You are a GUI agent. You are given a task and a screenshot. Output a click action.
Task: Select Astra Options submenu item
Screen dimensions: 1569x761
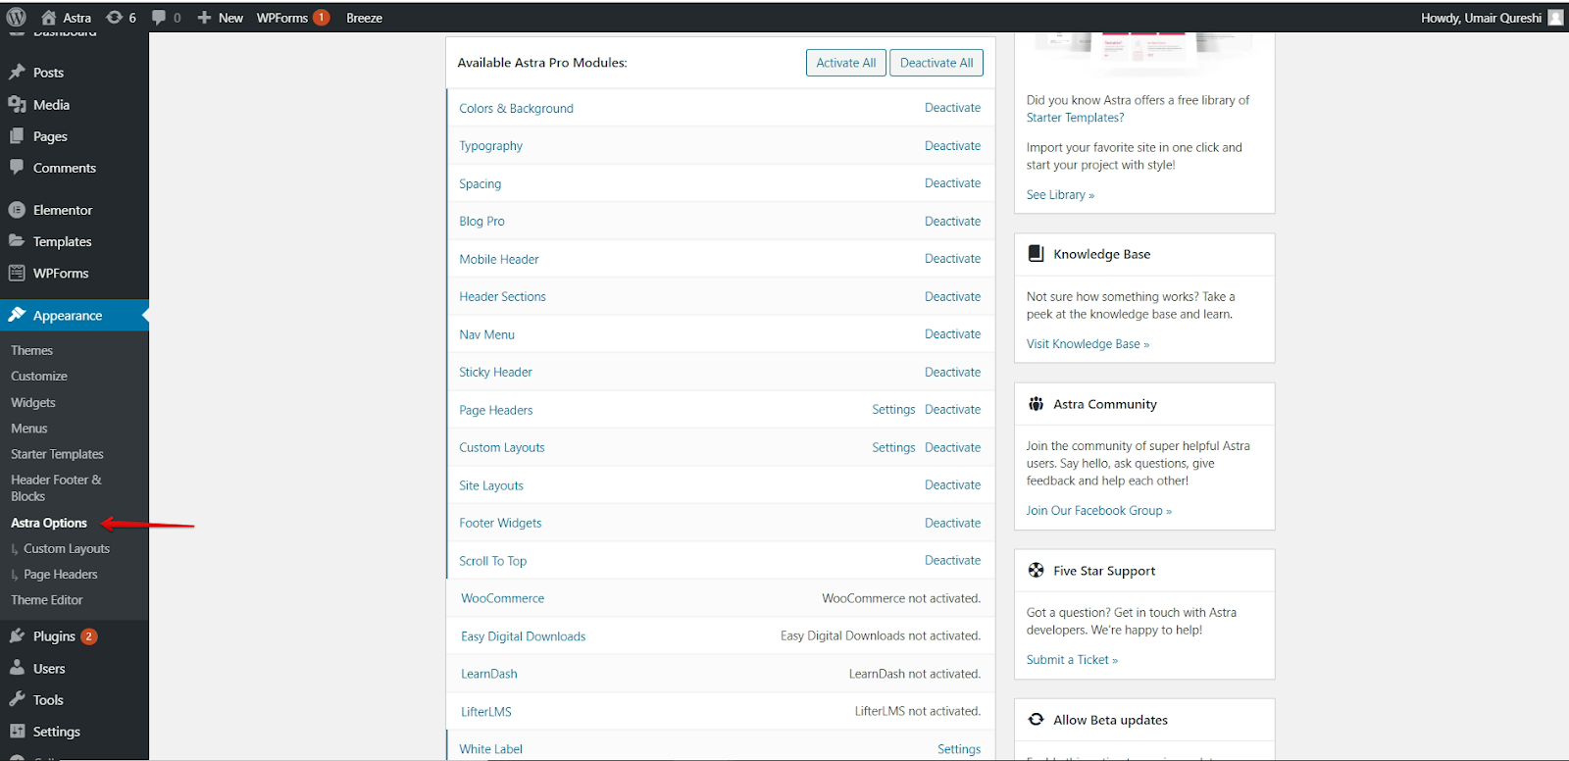(49, 523)
